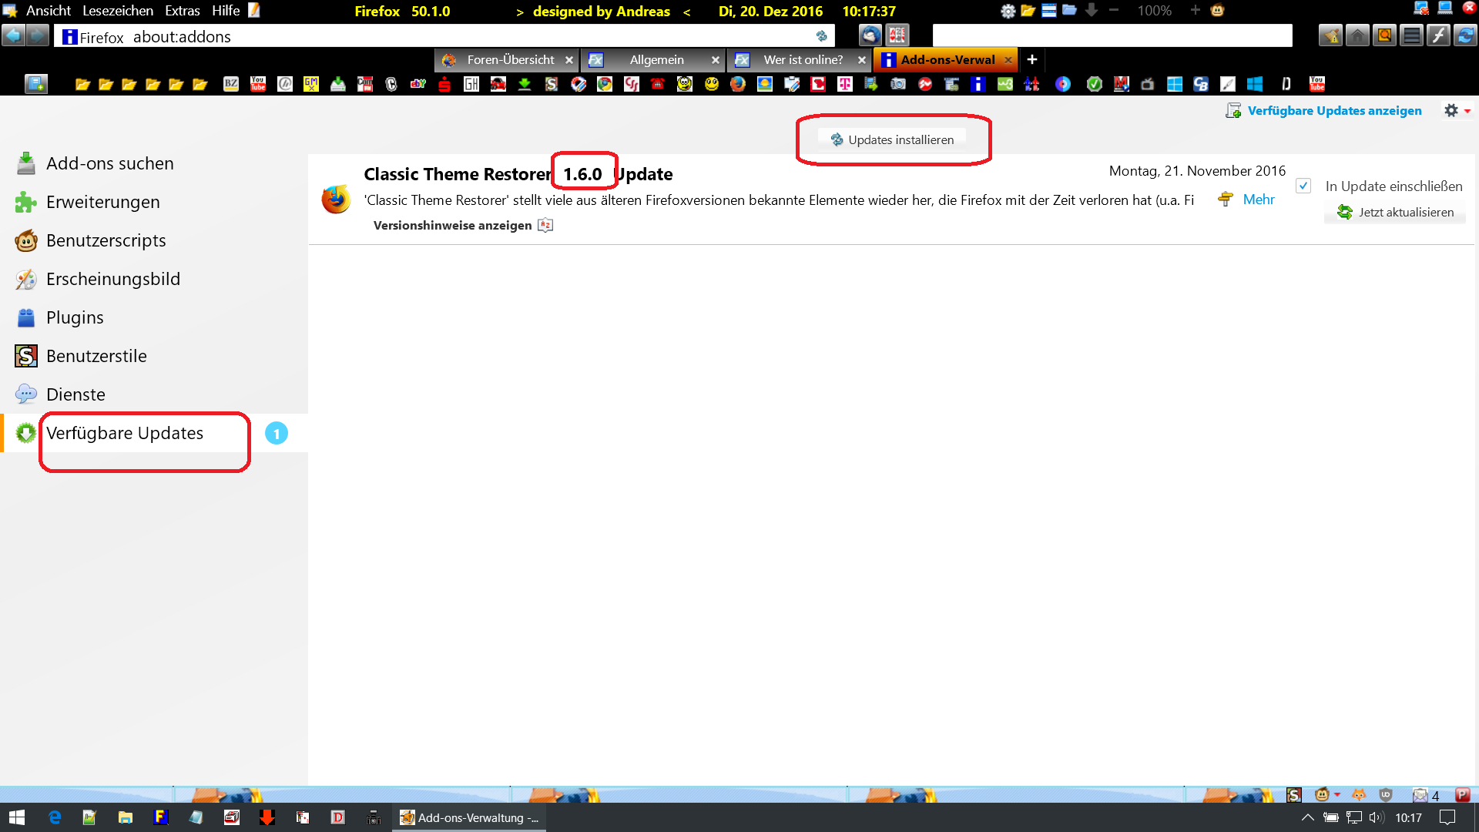Click the Thunderbird mail toolbar icon
1479x832 pixels.
click(x=870, y=35)
